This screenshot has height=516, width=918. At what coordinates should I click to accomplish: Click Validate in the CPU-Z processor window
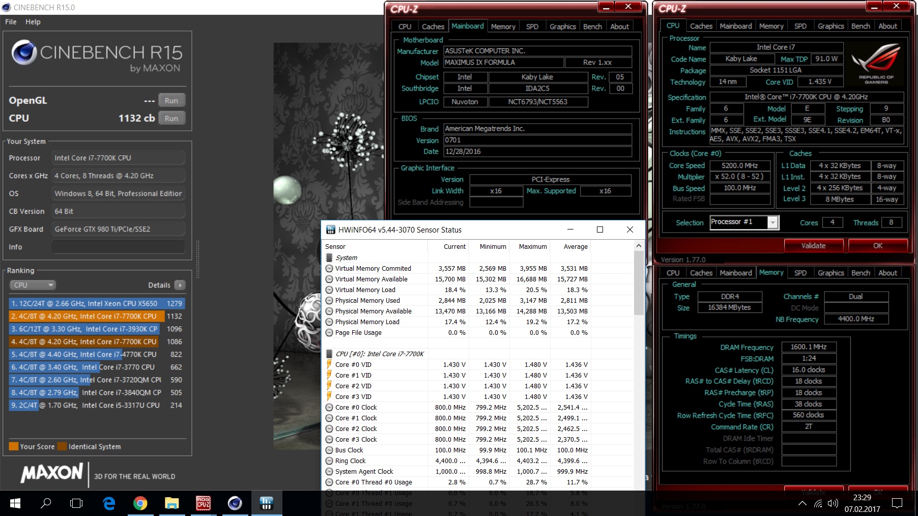click(813, 246)
